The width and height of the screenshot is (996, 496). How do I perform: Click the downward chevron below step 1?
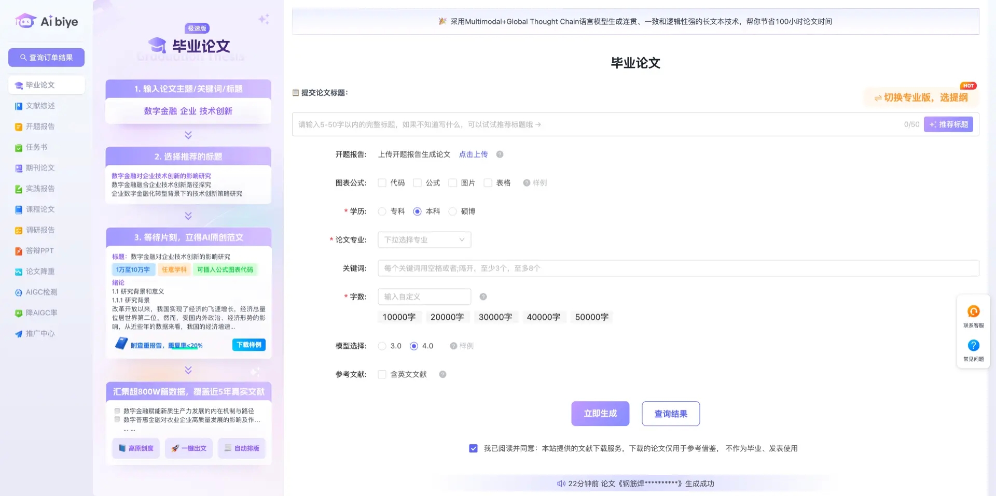pyautogui.click(x=187, y=135)
